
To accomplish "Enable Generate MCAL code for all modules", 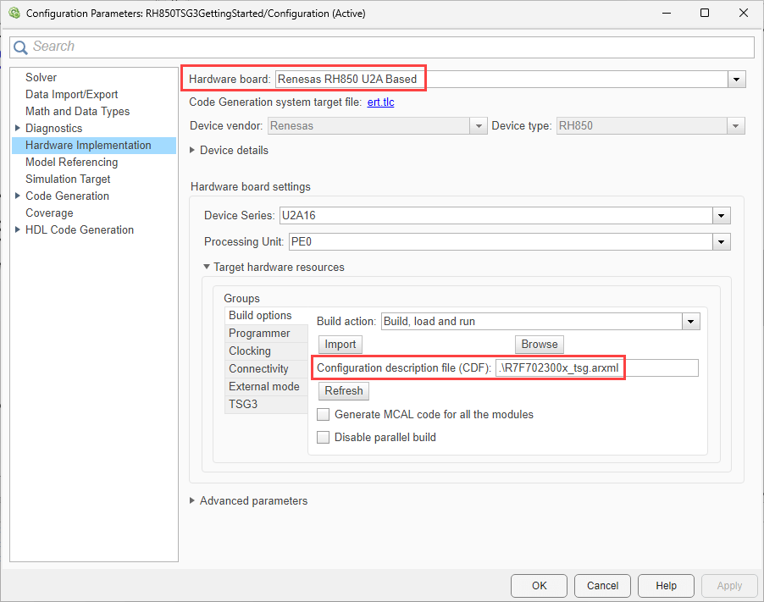I will click(x=323, y=415).
